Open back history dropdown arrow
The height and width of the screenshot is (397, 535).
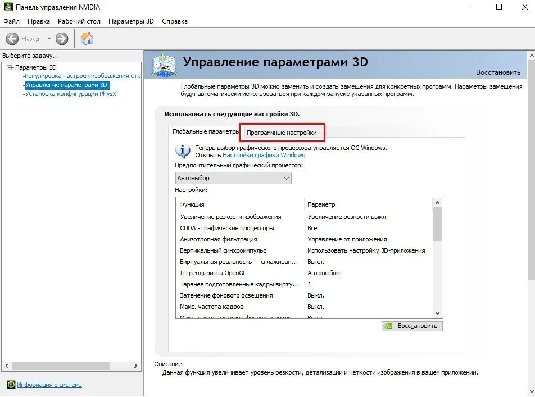click(x=49, y=39)
